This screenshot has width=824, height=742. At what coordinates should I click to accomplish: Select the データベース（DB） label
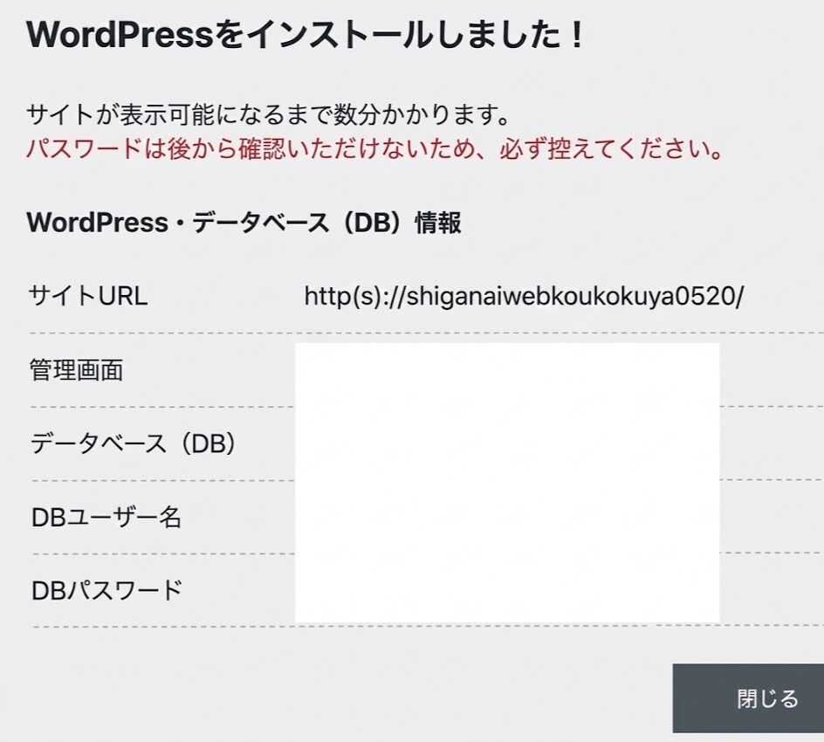[134, 443]
